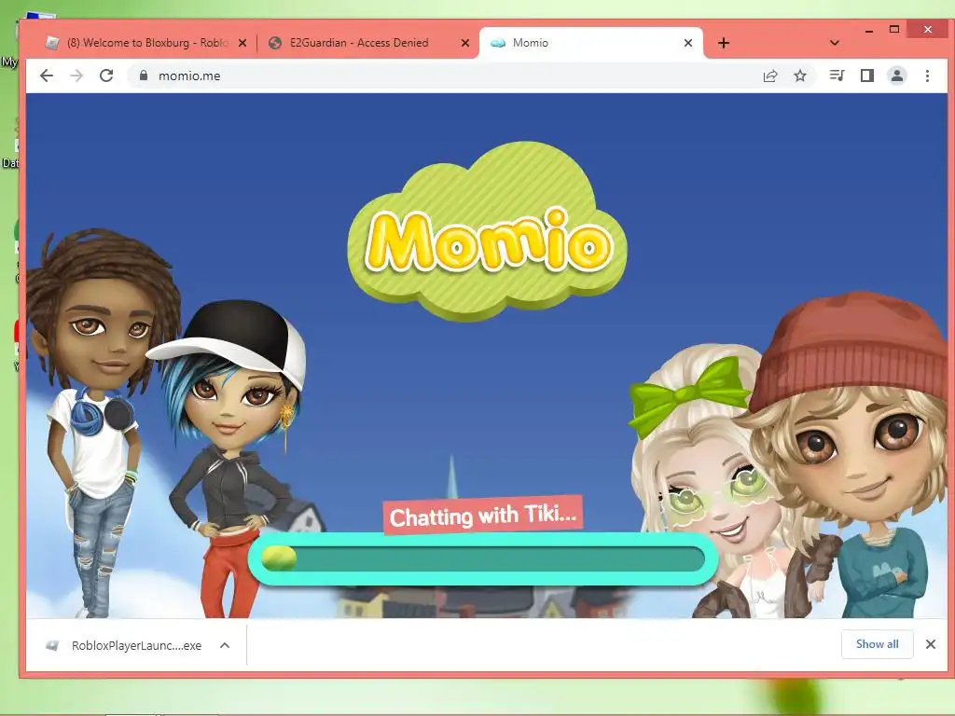Click the Roblox file icon in downloads bar
The width and height of the screenshot is (955, 716).
coord(52,645)
